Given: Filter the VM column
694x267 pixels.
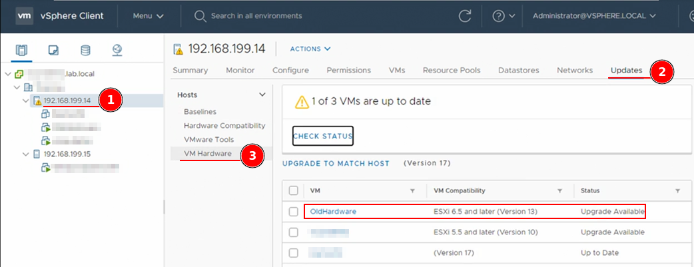Looking at the screenshot, I should (x=412, y=191).
